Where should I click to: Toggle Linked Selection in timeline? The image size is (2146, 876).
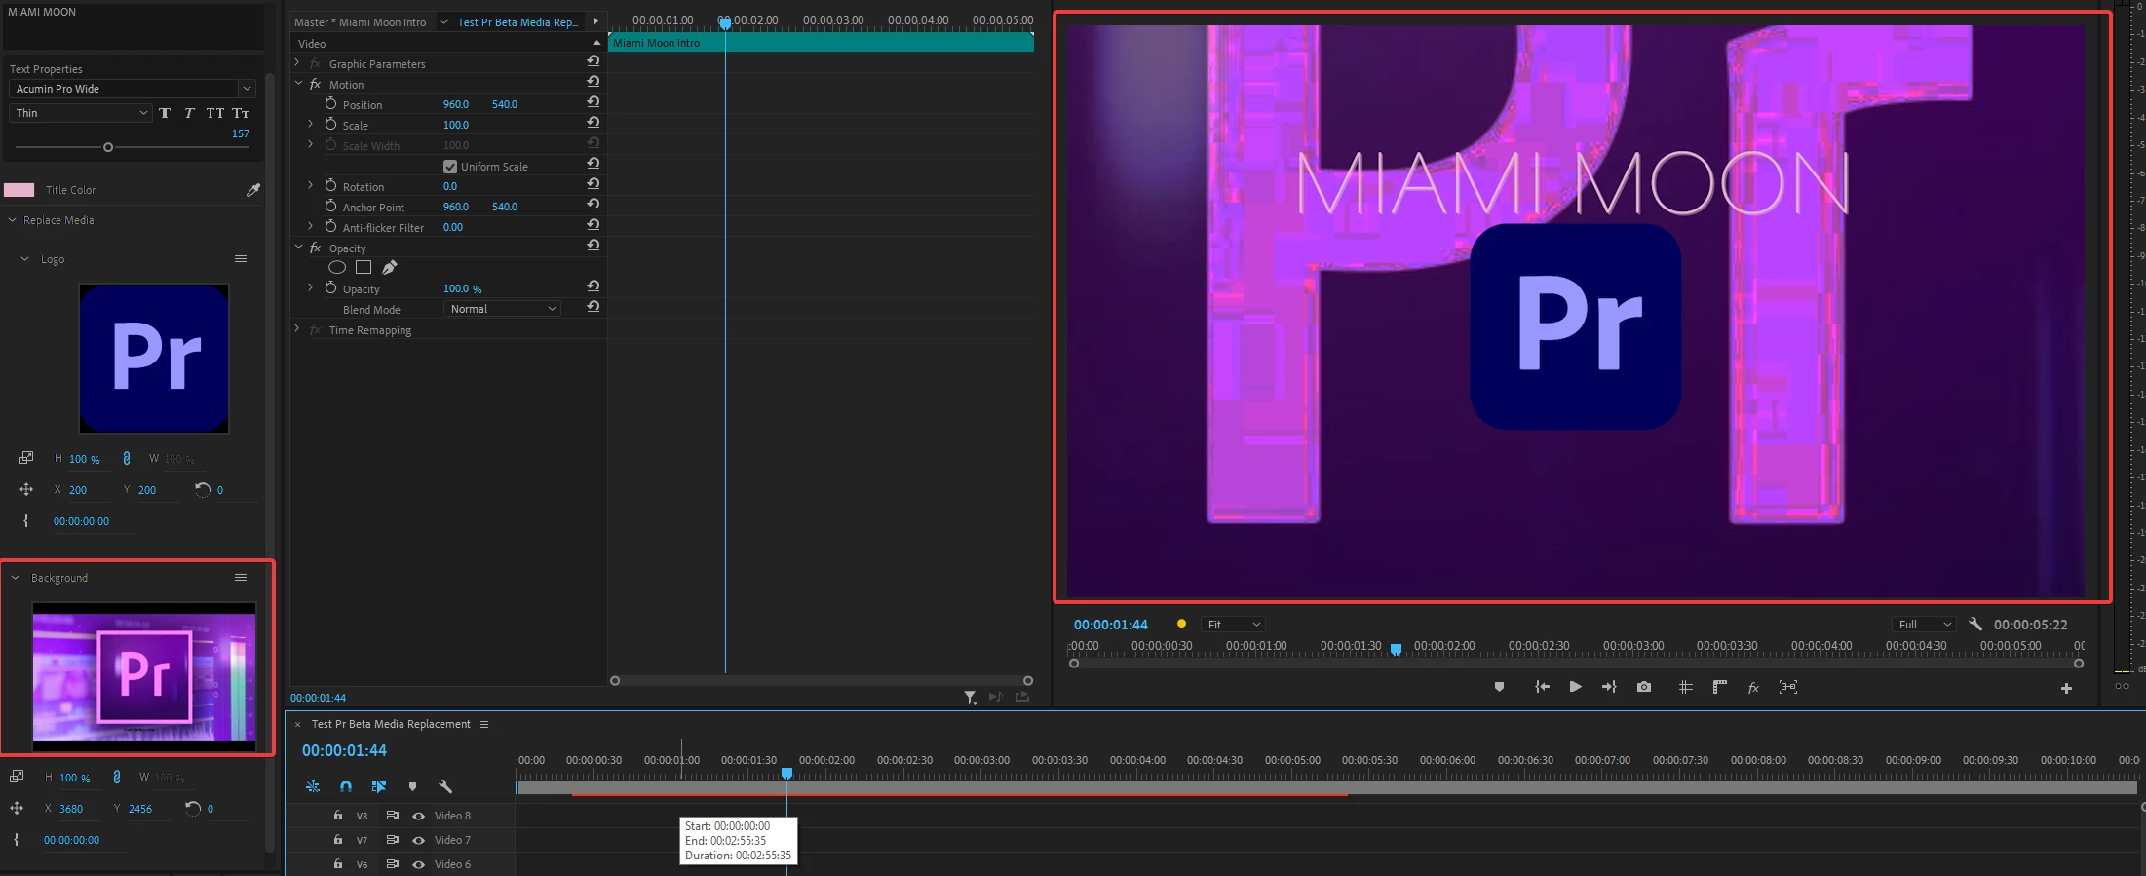tap(379, 786)
